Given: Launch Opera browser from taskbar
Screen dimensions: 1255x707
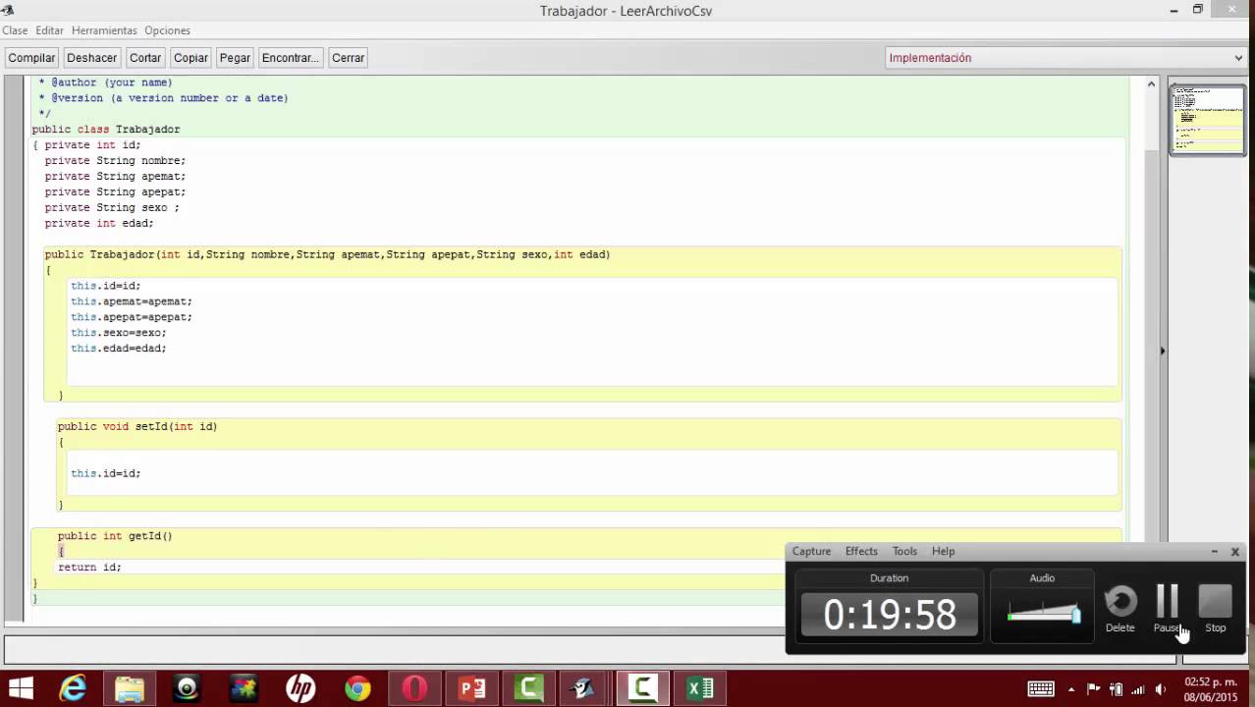Looking at the screenshot, I should click(414, 688).
